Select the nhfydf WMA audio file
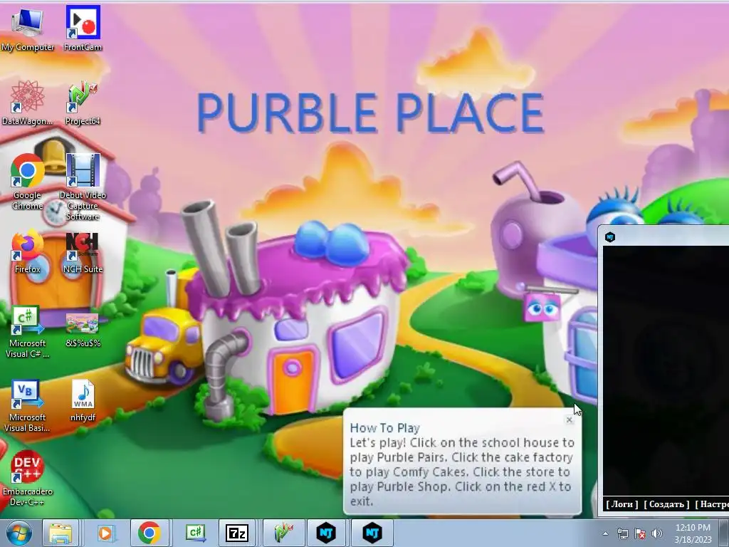Viewport: 729px width, 547px height. (83, 401)
